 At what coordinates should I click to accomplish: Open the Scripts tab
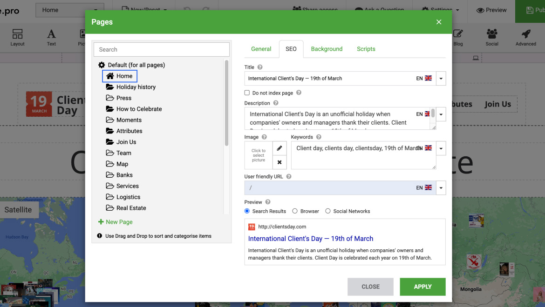(x=366, y=49)
